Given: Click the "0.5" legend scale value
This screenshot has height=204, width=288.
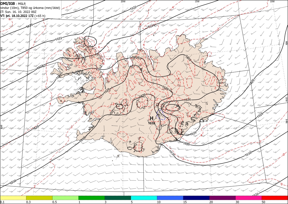Looking at the screenshot, I should 54,202.
